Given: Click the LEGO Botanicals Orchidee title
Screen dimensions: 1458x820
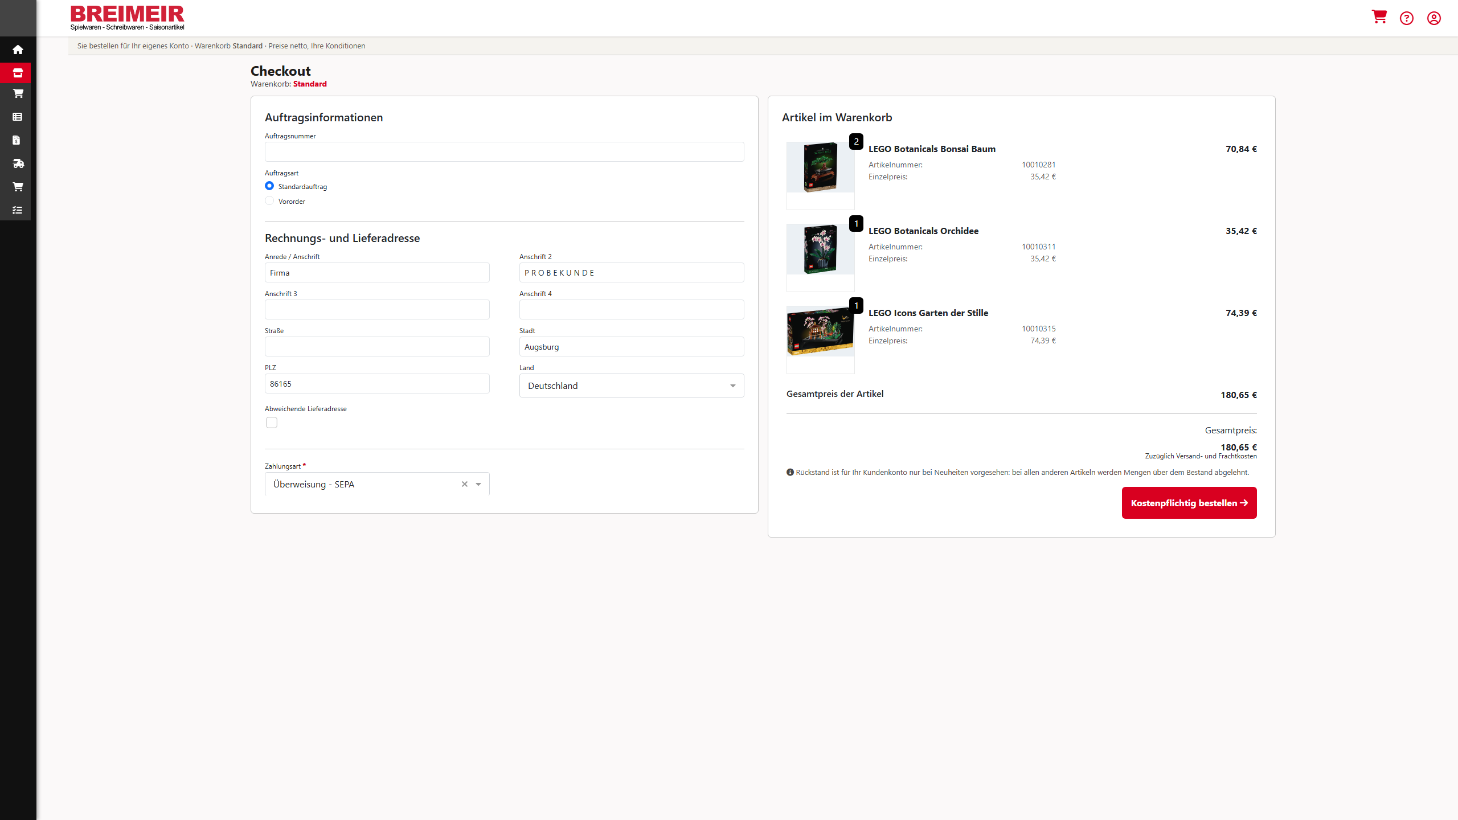Looking at the screenshot, I should [x=923, y=231].
